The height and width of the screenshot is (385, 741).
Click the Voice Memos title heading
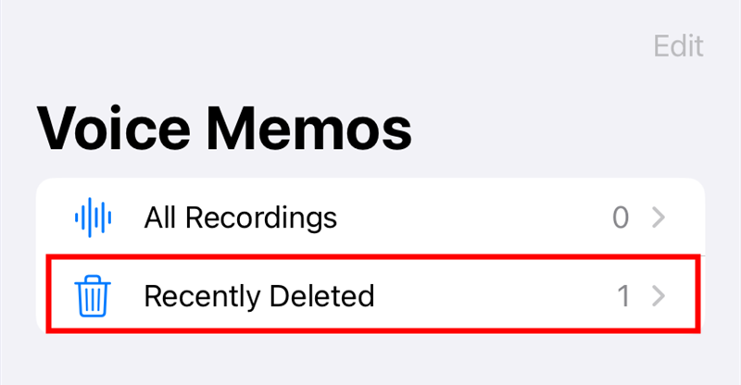[224, 129]
